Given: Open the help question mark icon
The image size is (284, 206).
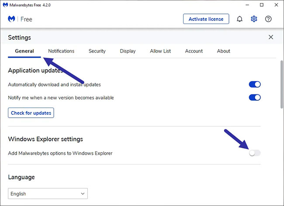Looking at the screenshot, I should (268, 19).
